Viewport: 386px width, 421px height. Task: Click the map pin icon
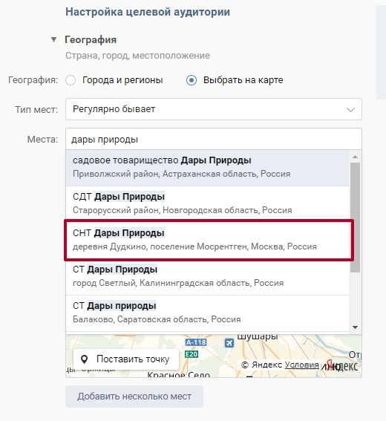[x=85, y=359]
